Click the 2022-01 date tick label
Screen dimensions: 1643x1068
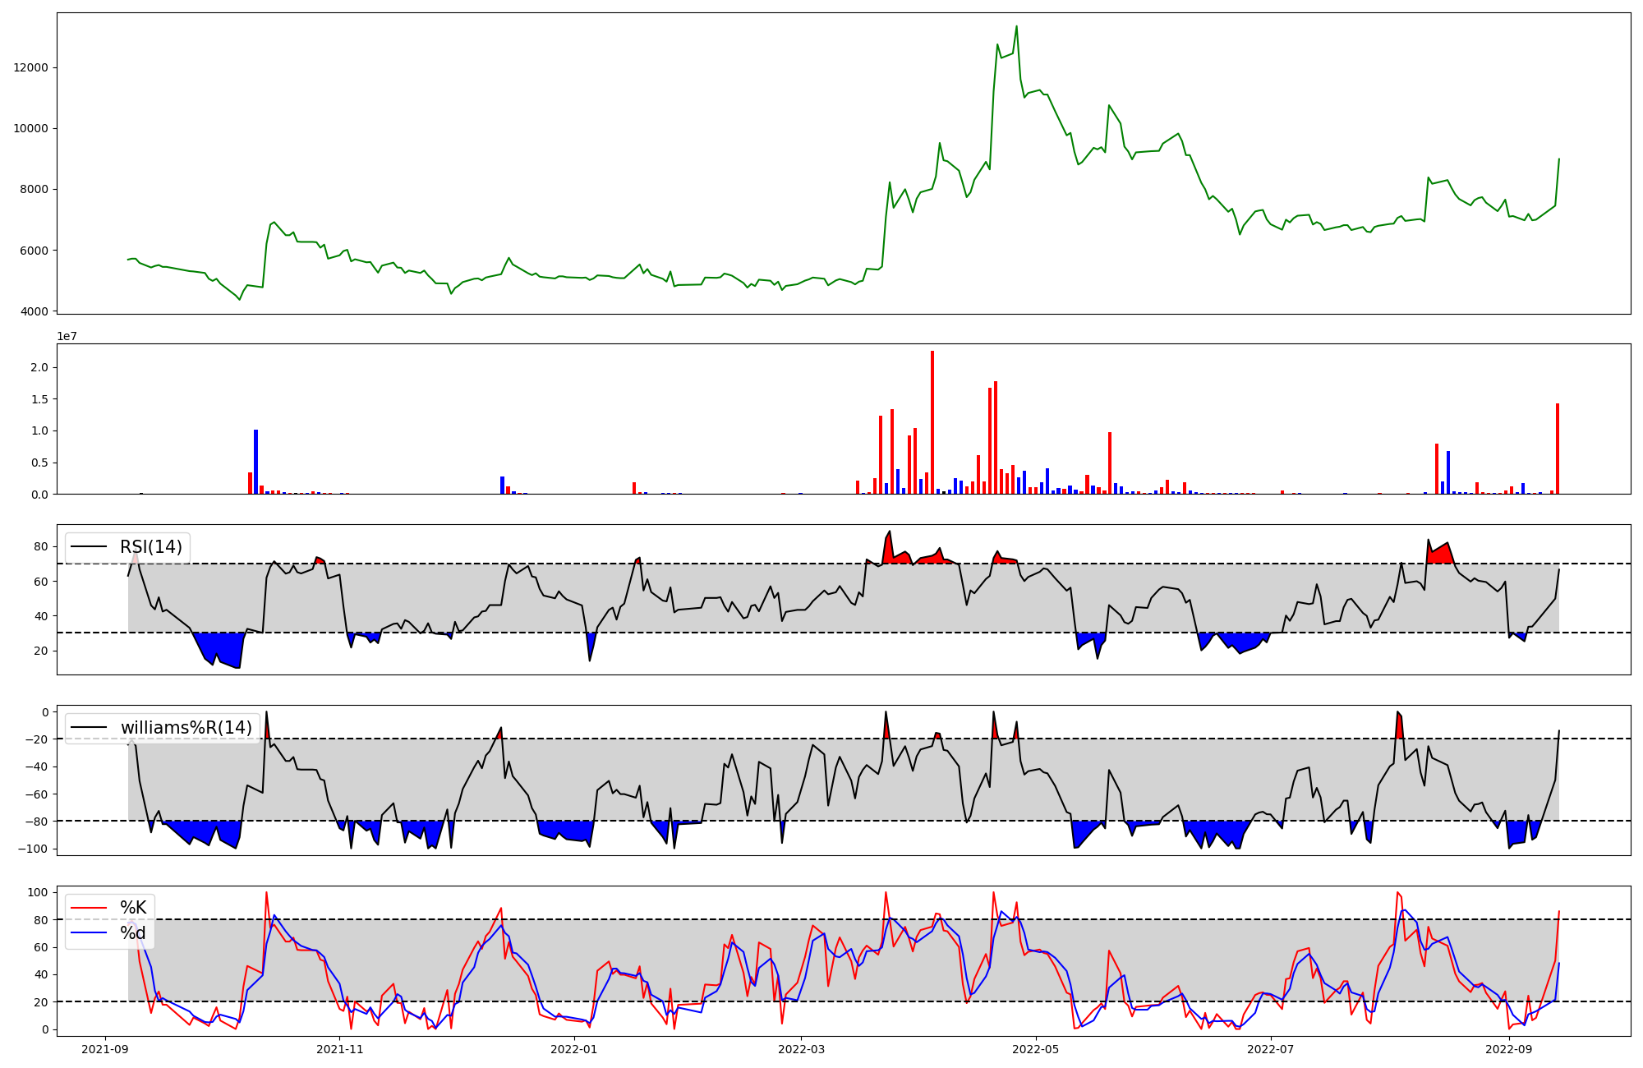click(x=574, y=1049)
